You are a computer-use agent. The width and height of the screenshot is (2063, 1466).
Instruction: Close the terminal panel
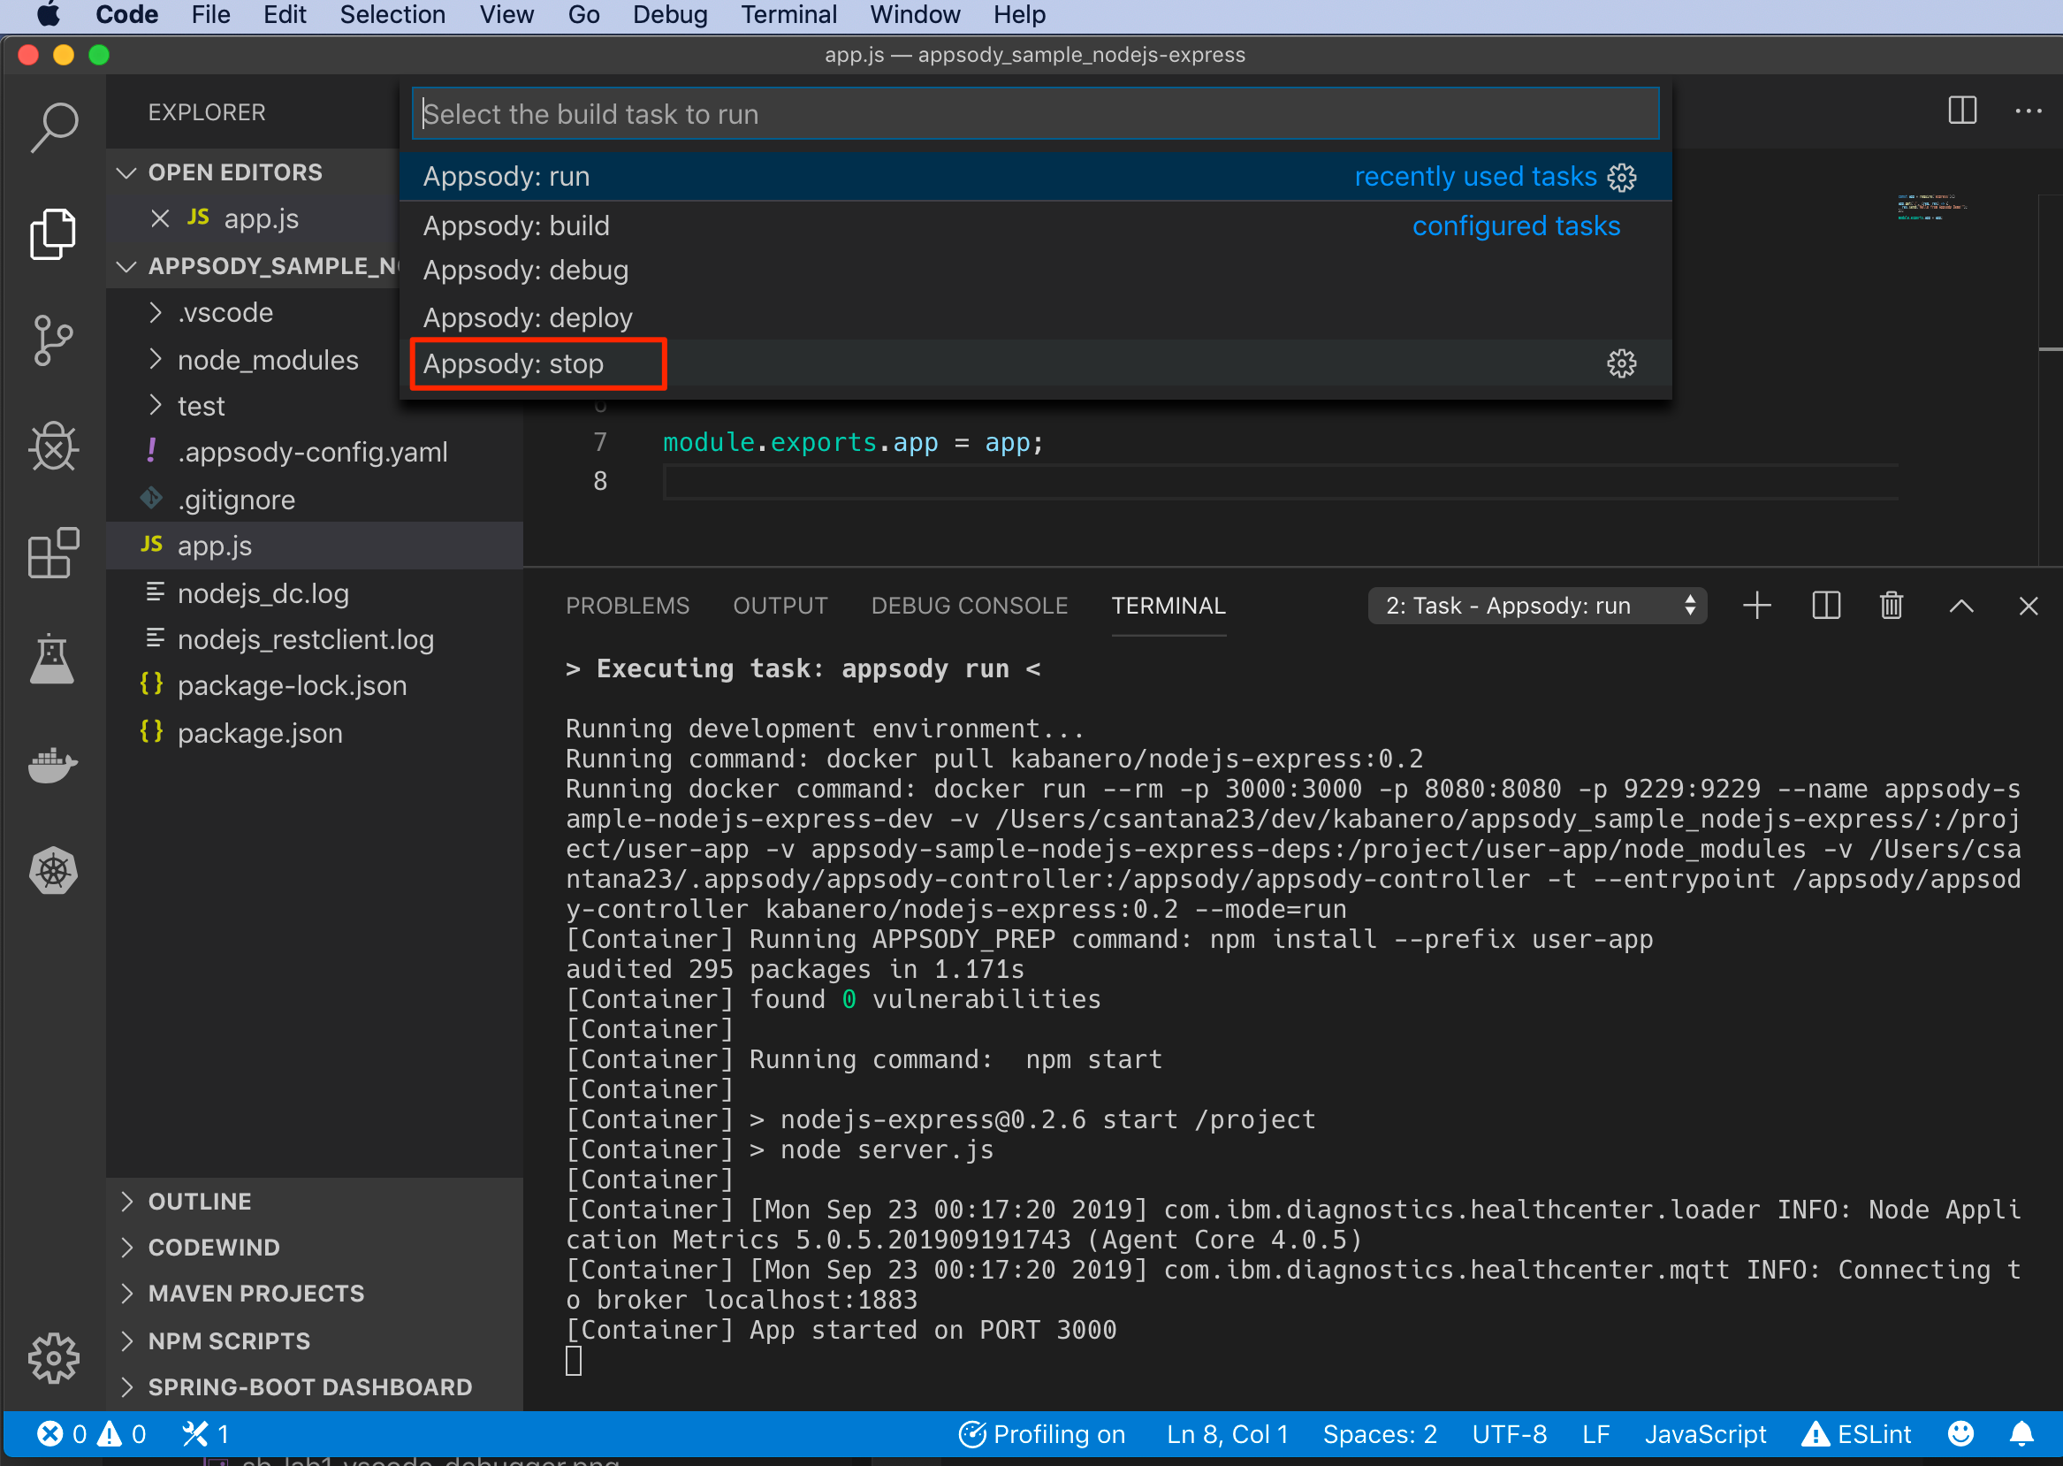[2028, 606]
